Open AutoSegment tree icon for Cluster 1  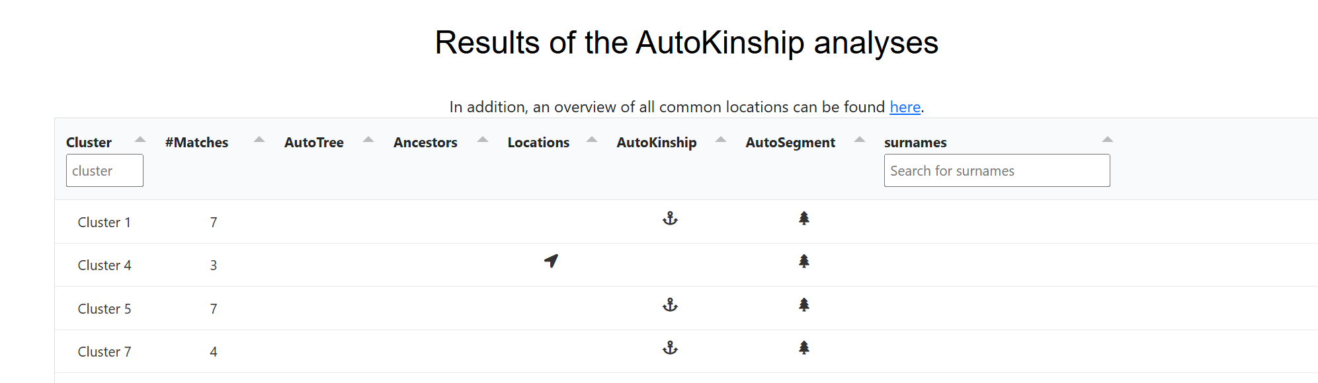click(803, 219)
